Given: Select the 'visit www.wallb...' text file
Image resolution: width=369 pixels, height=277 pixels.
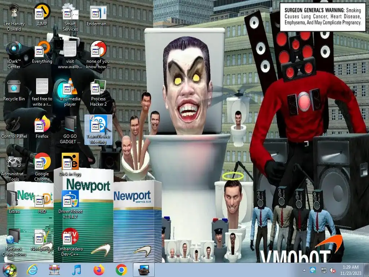Looking at the screenshot, I should point(70,55).
